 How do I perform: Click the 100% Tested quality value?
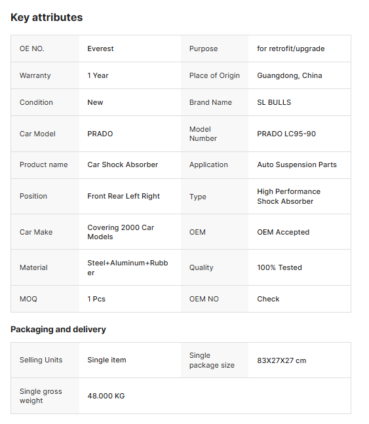click(279, 267)
